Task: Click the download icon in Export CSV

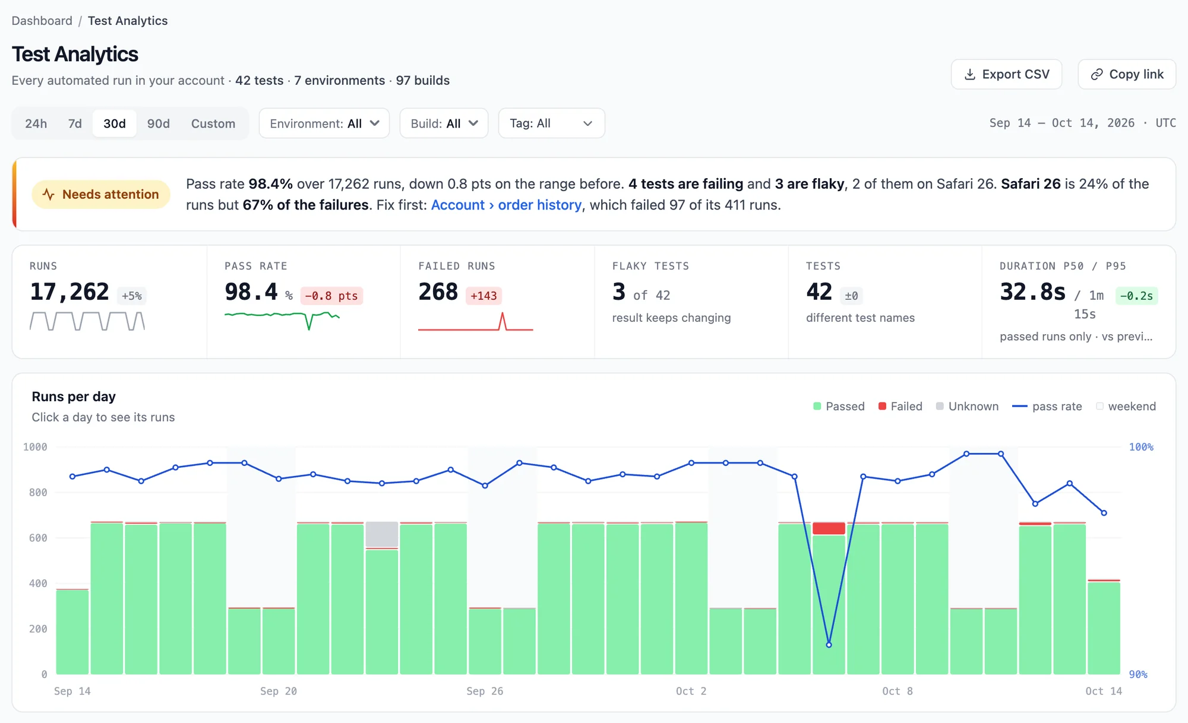Action: pyautogui.click(x=969, y=74)
